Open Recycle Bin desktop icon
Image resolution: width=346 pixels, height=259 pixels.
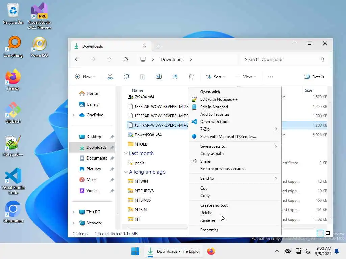point(13,13)
